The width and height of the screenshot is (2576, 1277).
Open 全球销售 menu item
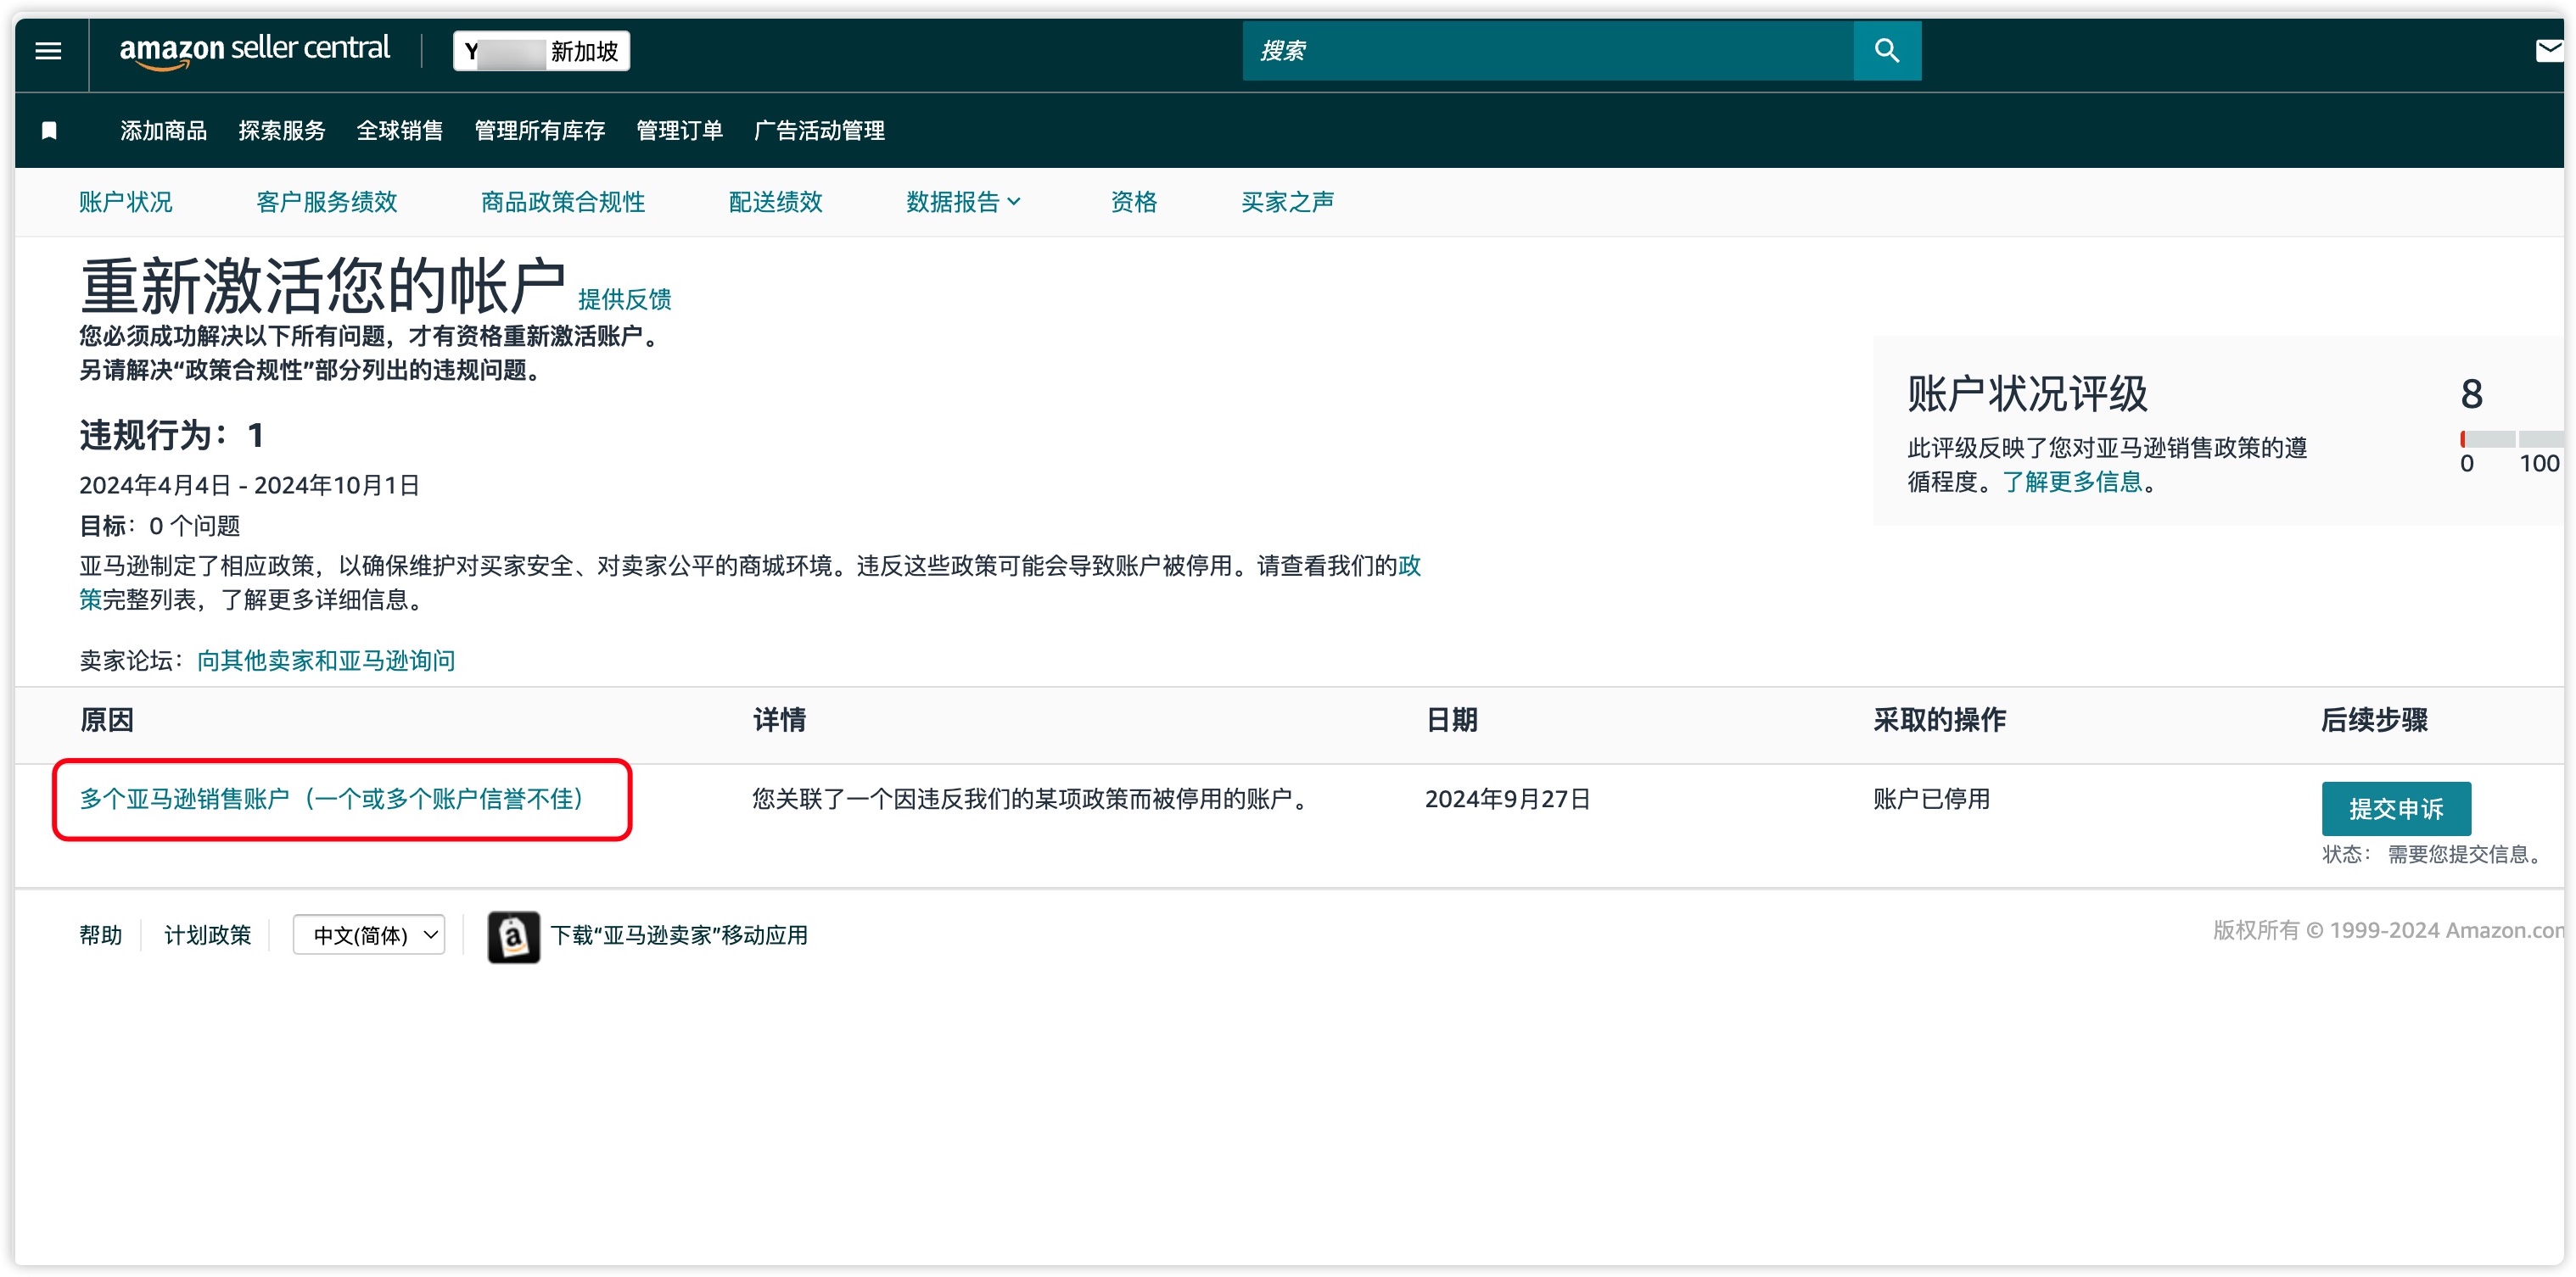click(x=400, y=130)
